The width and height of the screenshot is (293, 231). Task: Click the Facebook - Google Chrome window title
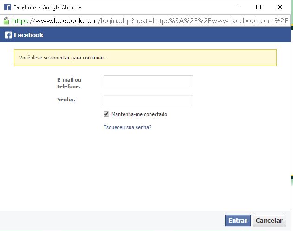click(x=47, y=7)
